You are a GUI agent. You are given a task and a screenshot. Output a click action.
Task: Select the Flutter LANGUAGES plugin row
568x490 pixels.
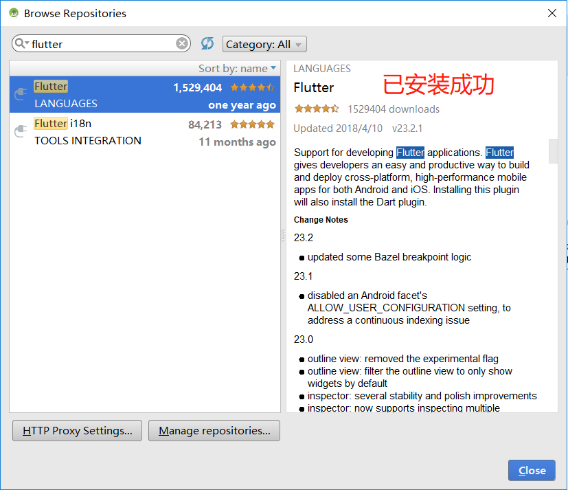click(145, 95)
